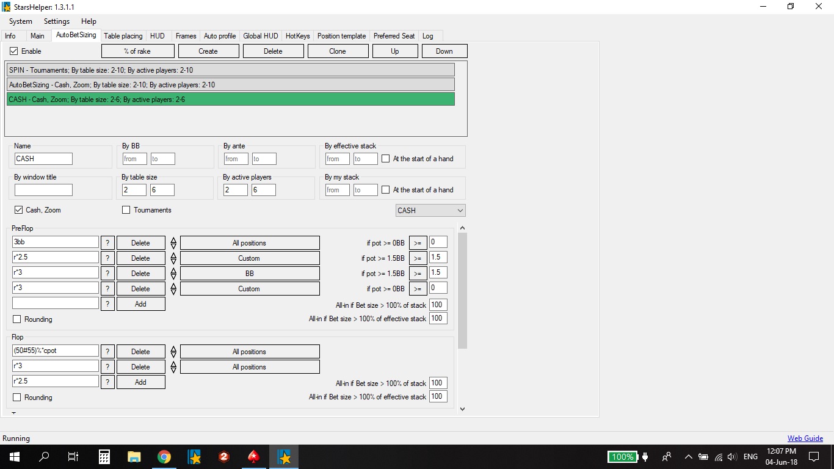Screen dimensions: 834x469
Task: Delete the 3bb preflop rule
Action: tap(141, 243)
